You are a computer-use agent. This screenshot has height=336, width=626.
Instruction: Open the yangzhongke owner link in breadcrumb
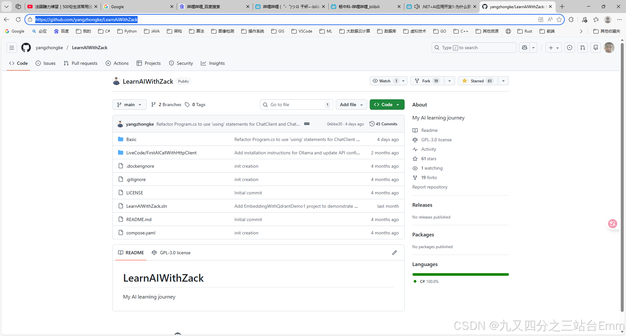(x=49, y=48)
